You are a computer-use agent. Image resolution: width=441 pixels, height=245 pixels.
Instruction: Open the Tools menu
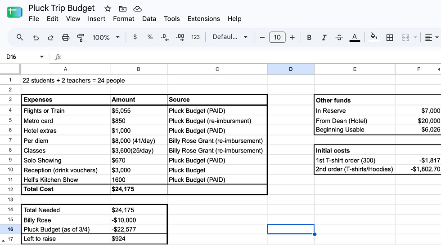click(172, 19)
